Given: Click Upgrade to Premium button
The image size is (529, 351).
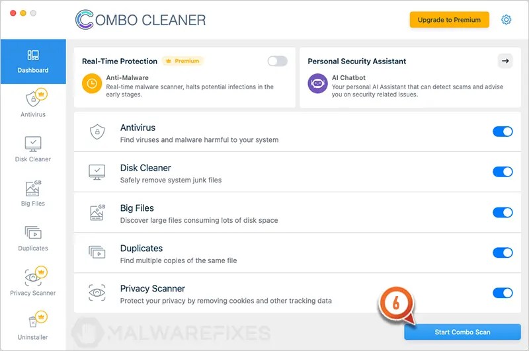Looking at the screenshot, I should 450,20.
